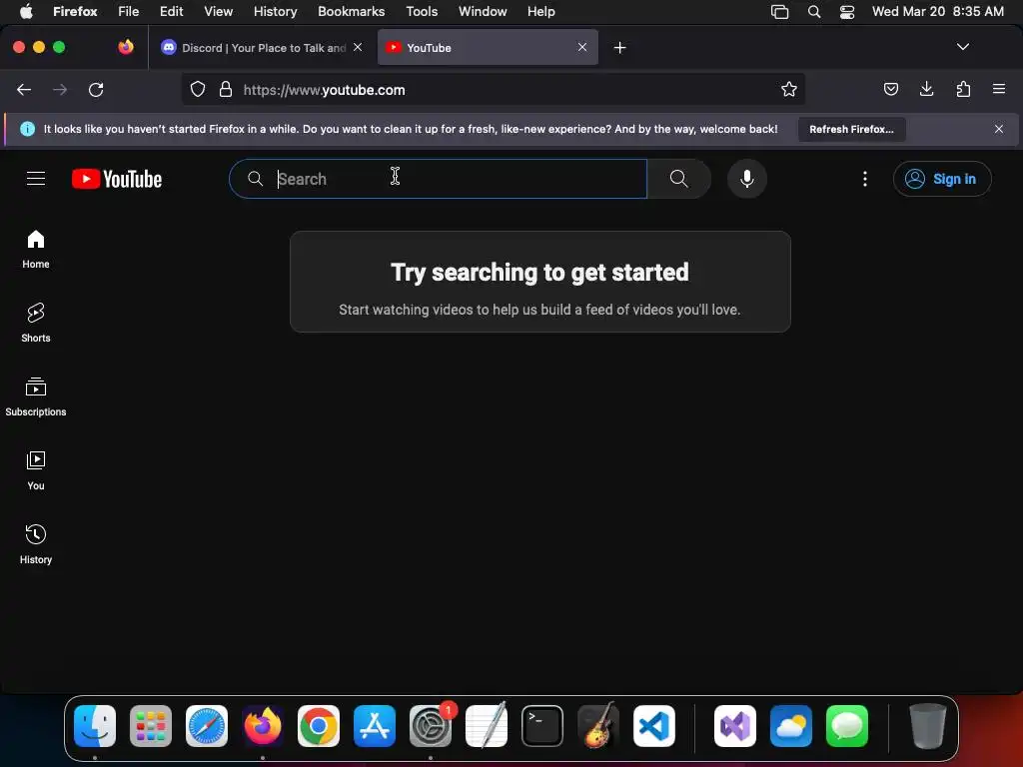Bookmark this page with star icon
1023x767 pixels.
coord(789,89)
